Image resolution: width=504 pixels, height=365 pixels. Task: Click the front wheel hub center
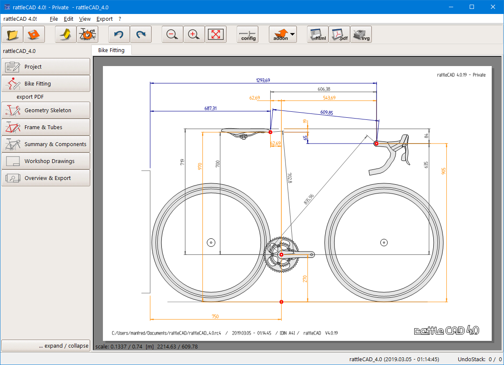[x=384, y=243]
